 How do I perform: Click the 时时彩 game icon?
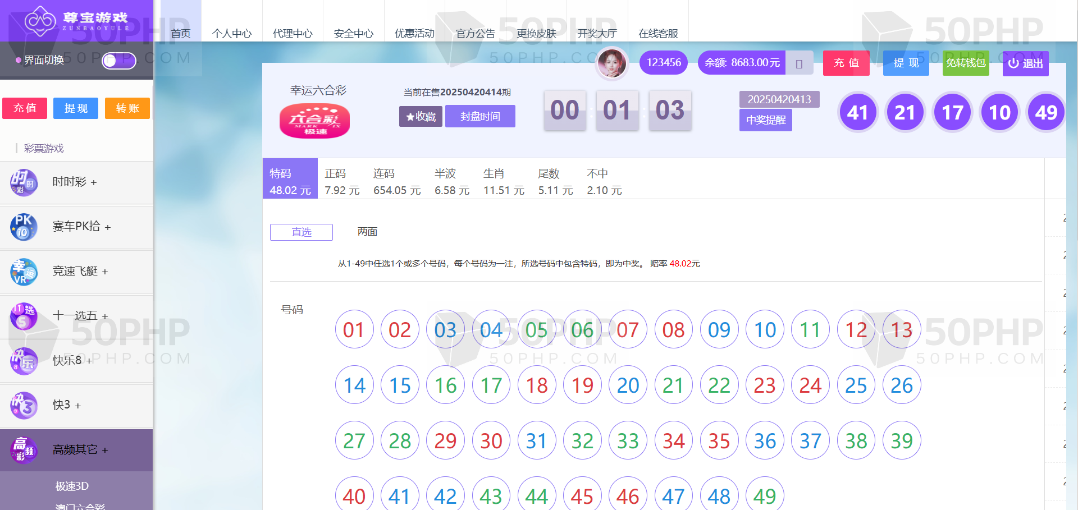(x=24, y=182)
